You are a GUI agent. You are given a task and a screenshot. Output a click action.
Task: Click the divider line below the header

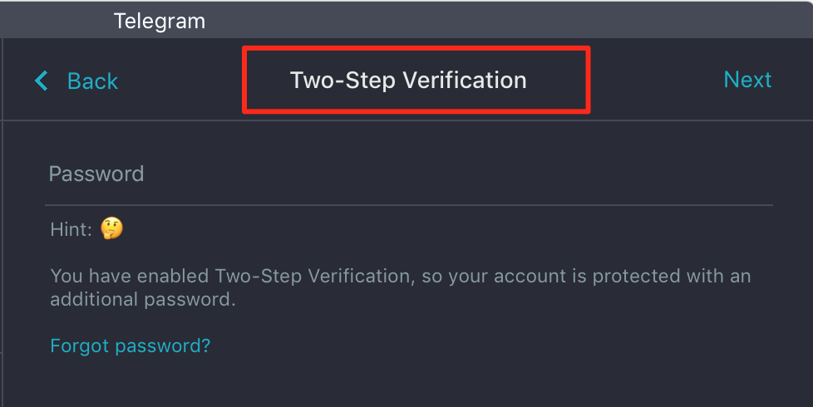(407, 120)
